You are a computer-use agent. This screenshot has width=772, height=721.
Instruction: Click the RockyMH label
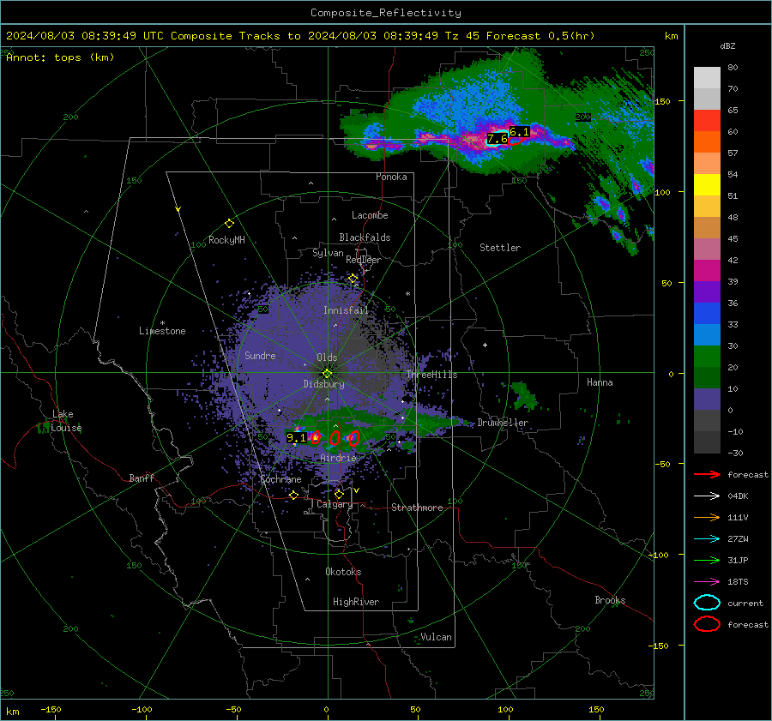(226, 240)
